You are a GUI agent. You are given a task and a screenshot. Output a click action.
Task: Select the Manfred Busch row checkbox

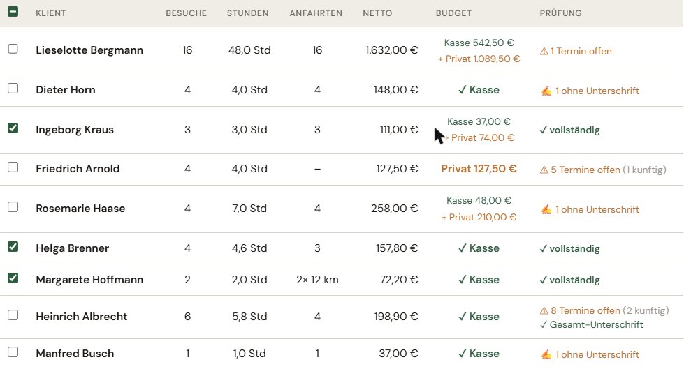click(x=13, y=352)
